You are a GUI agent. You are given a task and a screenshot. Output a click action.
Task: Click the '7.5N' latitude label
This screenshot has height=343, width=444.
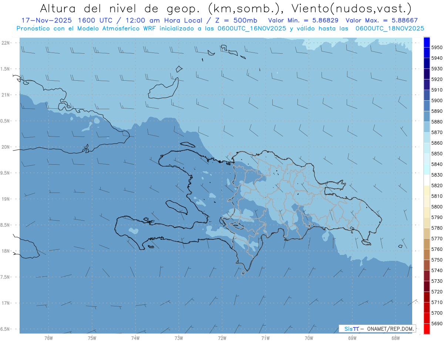click(x=5, y=277)
